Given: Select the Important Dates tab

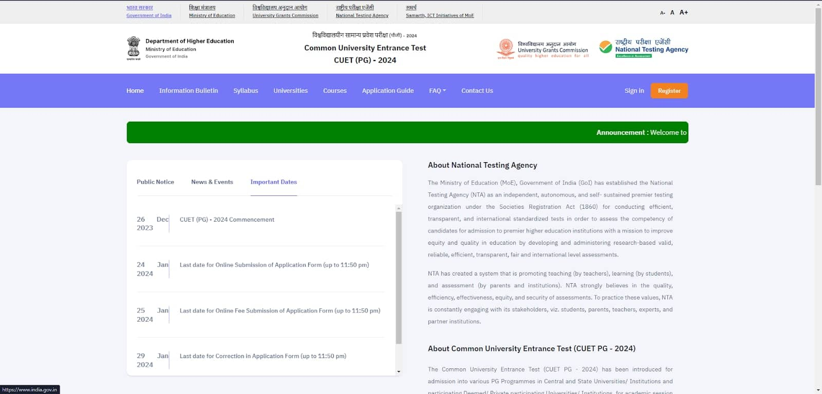Looking at the screenshot, I should [273, 182].
